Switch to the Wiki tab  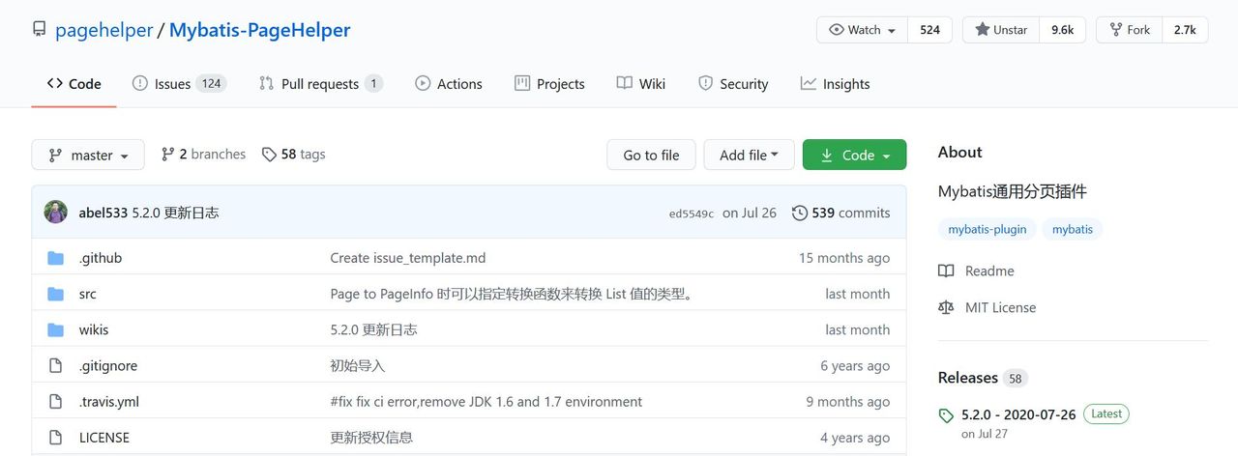point(641,84)
